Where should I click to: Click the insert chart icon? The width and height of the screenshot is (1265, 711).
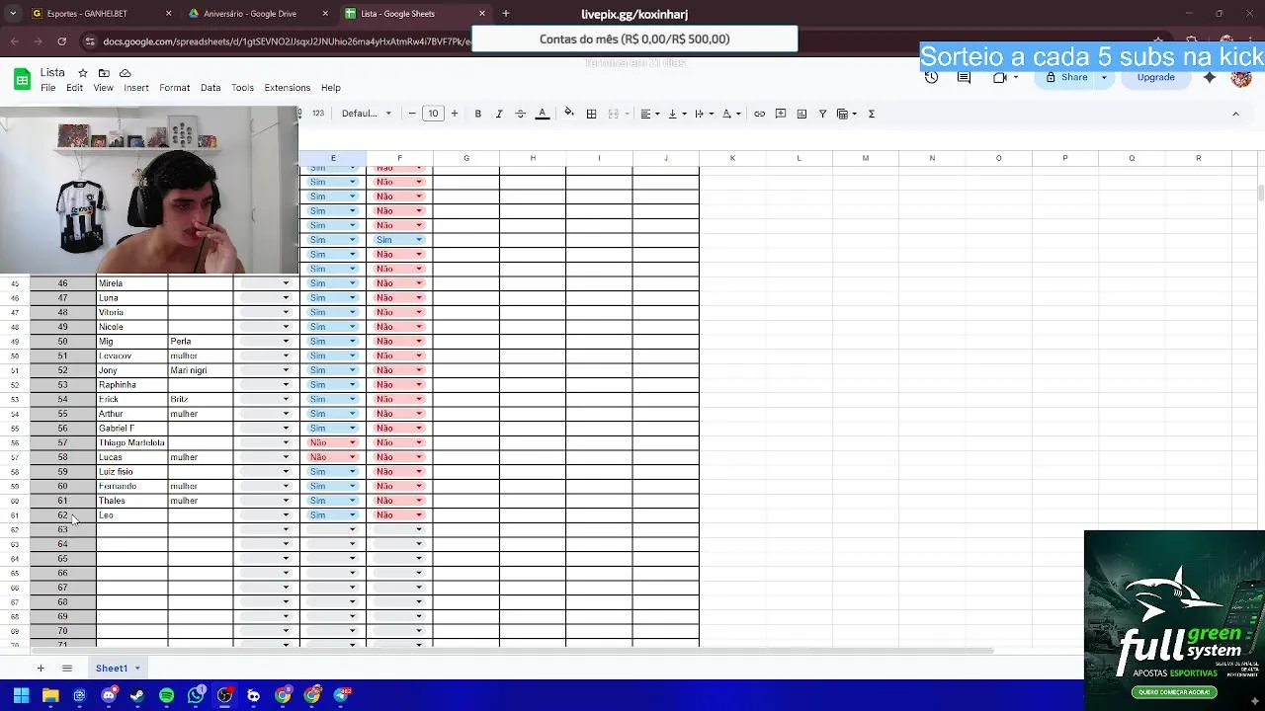[801, 114]
